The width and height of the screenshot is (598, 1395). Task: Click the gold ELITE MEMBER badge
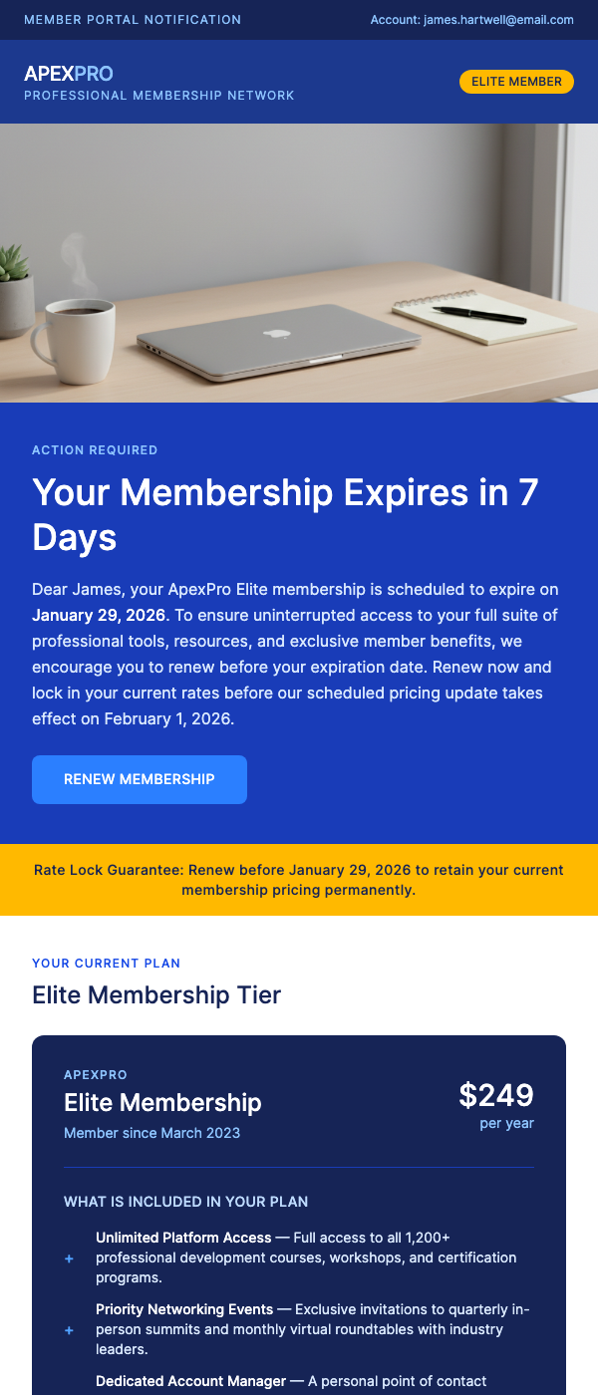pyautogui.click(x=516, y=82)
